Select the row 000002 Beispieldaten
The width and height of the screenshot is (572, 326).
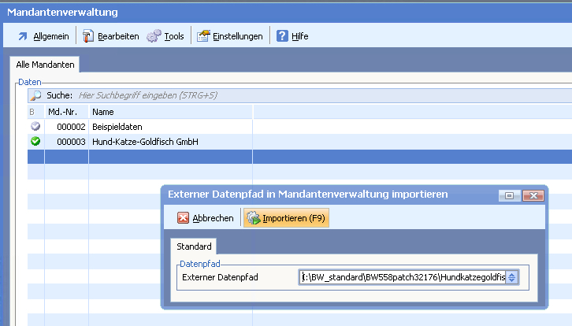pyautogui.click(x=117, y=127)
